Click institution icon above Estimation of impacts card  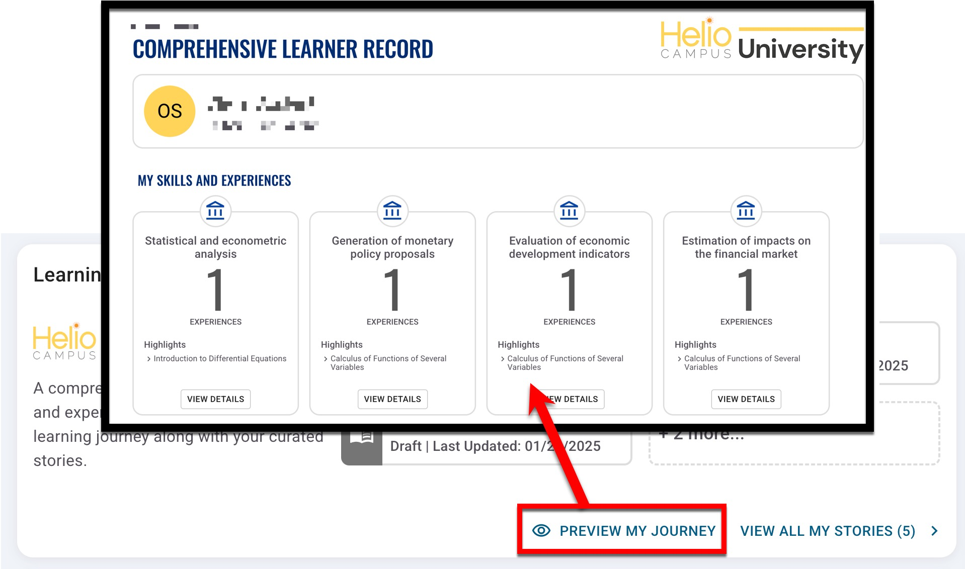746,211
